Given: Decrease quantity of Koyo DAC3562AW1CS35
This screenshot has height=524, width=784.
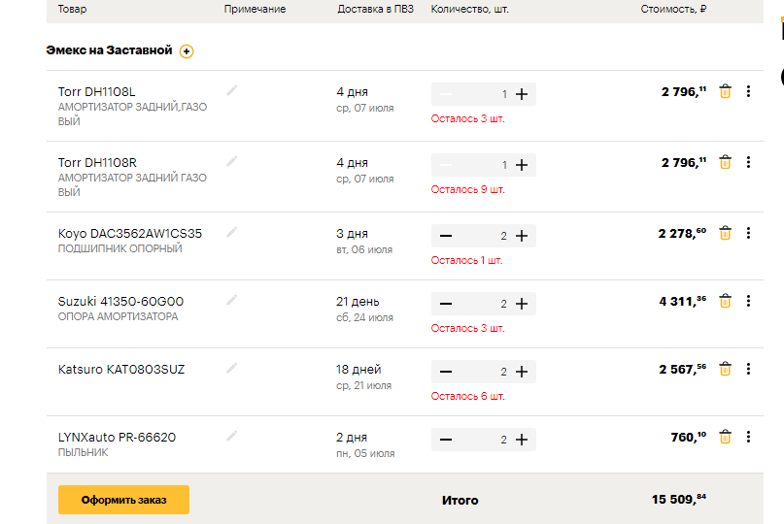Looking at the screenshot, I should pyautogui.click(x=446, y=236).
